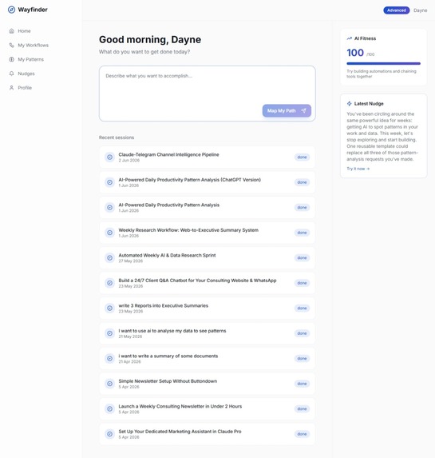Click status icon for write a summary of some documents
435x458 pixels.
(x=109, y=358)
